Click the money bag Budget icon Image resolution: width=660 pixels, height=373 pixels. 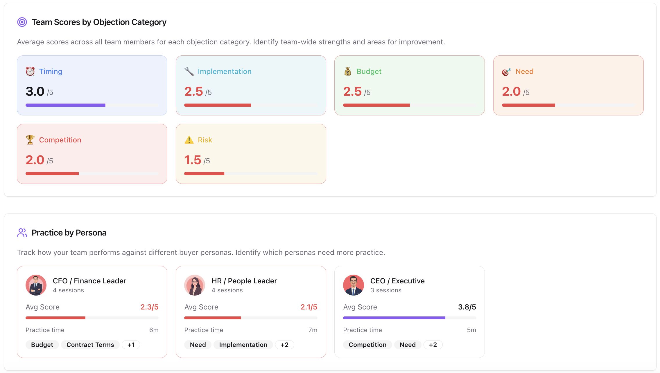[348, 71]
